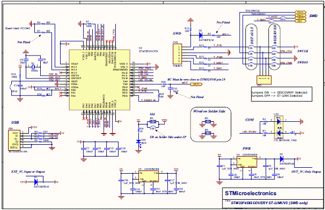325x210 pixels.
Task: Click the CN3 jumper header block
Action: click(264, 80)
